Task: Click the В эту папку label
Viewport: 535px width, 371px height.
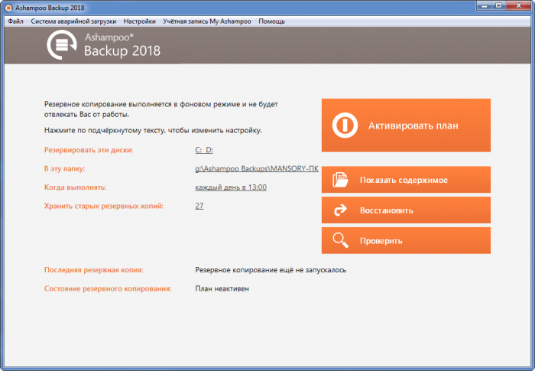Action: tap(64, 169)
